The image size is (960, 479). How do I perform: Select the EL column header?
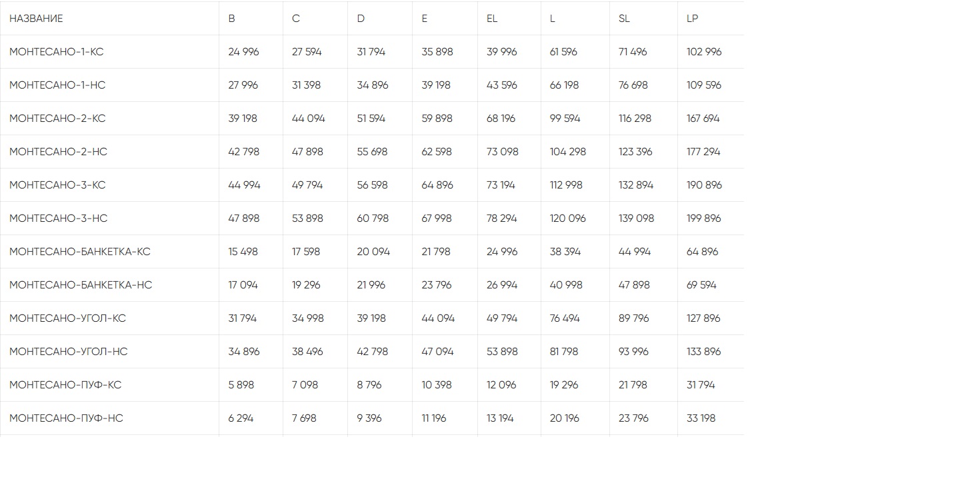pos(492,19)
